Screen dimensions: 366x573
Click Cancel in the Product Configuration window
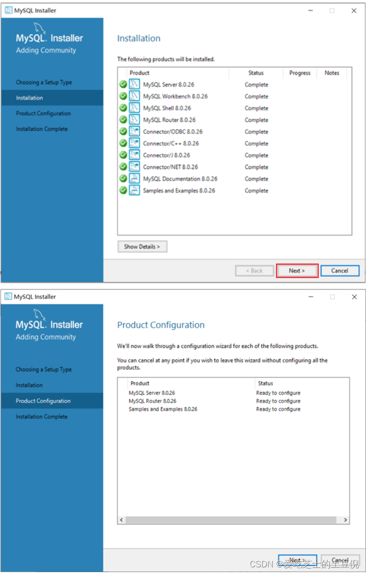click(340, 560)
